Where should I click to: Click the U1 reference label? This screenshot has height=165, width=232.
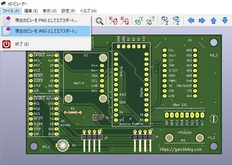pyautogui.click(x=190, y=40)
